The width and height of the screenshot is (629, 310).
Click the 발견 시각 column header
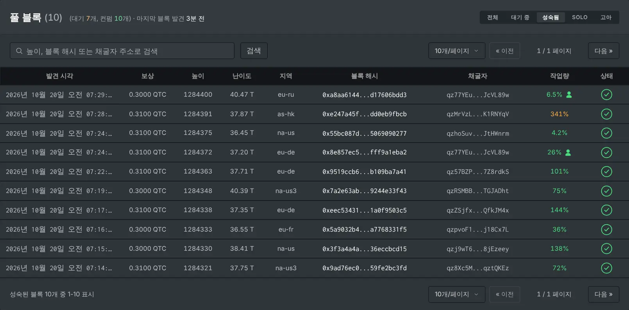[59, 76]
